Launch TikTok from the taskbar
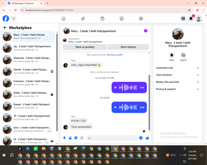The width and height of the screenshot is (207, 165). tap(20, 148)
